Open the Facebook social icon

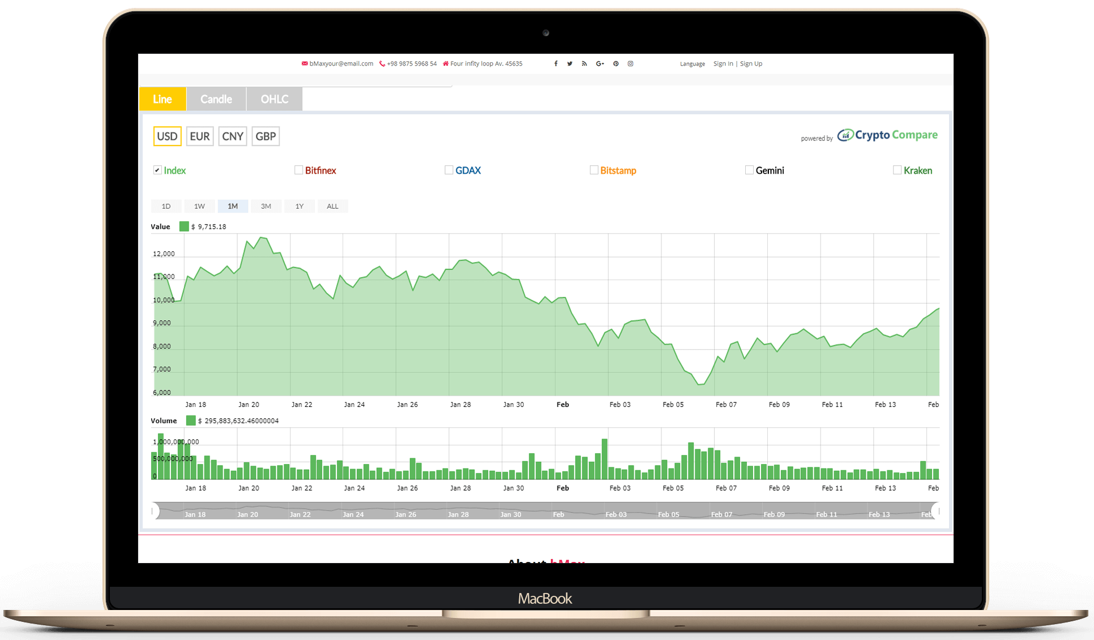[x=555, y=64]
